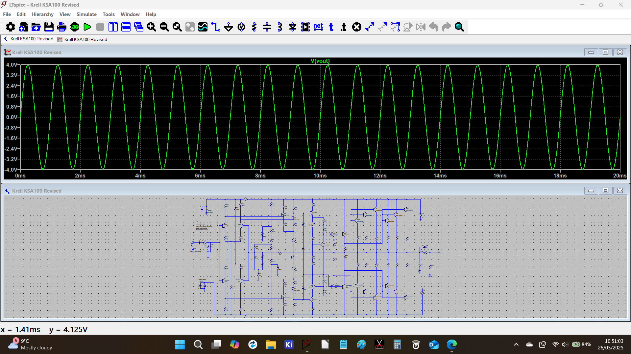Open the Windows Start menu
The width and height of the screenshot is (631, 354).
tap(180, 344)
